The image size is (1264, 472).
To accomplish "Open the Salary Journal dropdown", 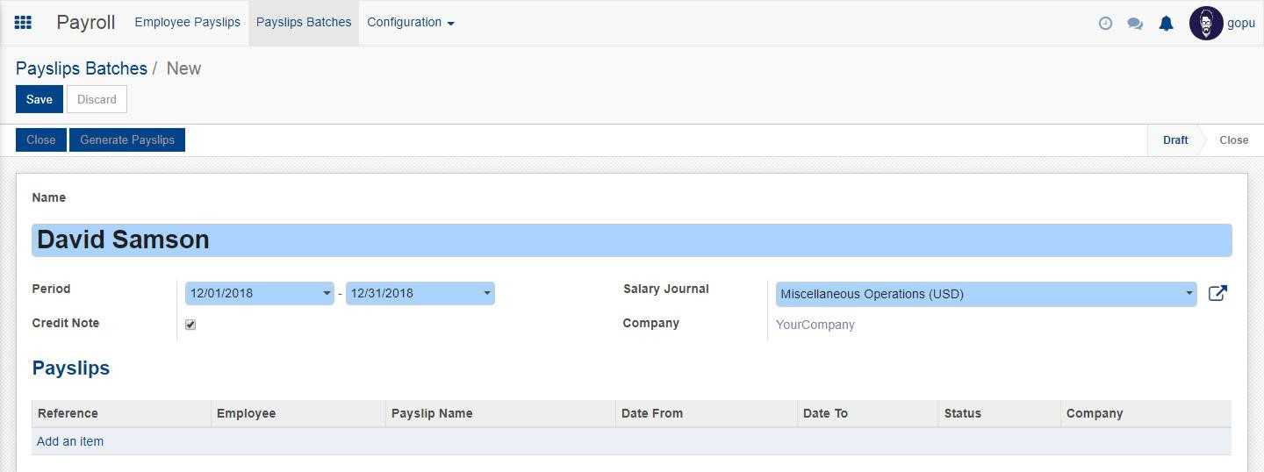I will click(1189, 294).
